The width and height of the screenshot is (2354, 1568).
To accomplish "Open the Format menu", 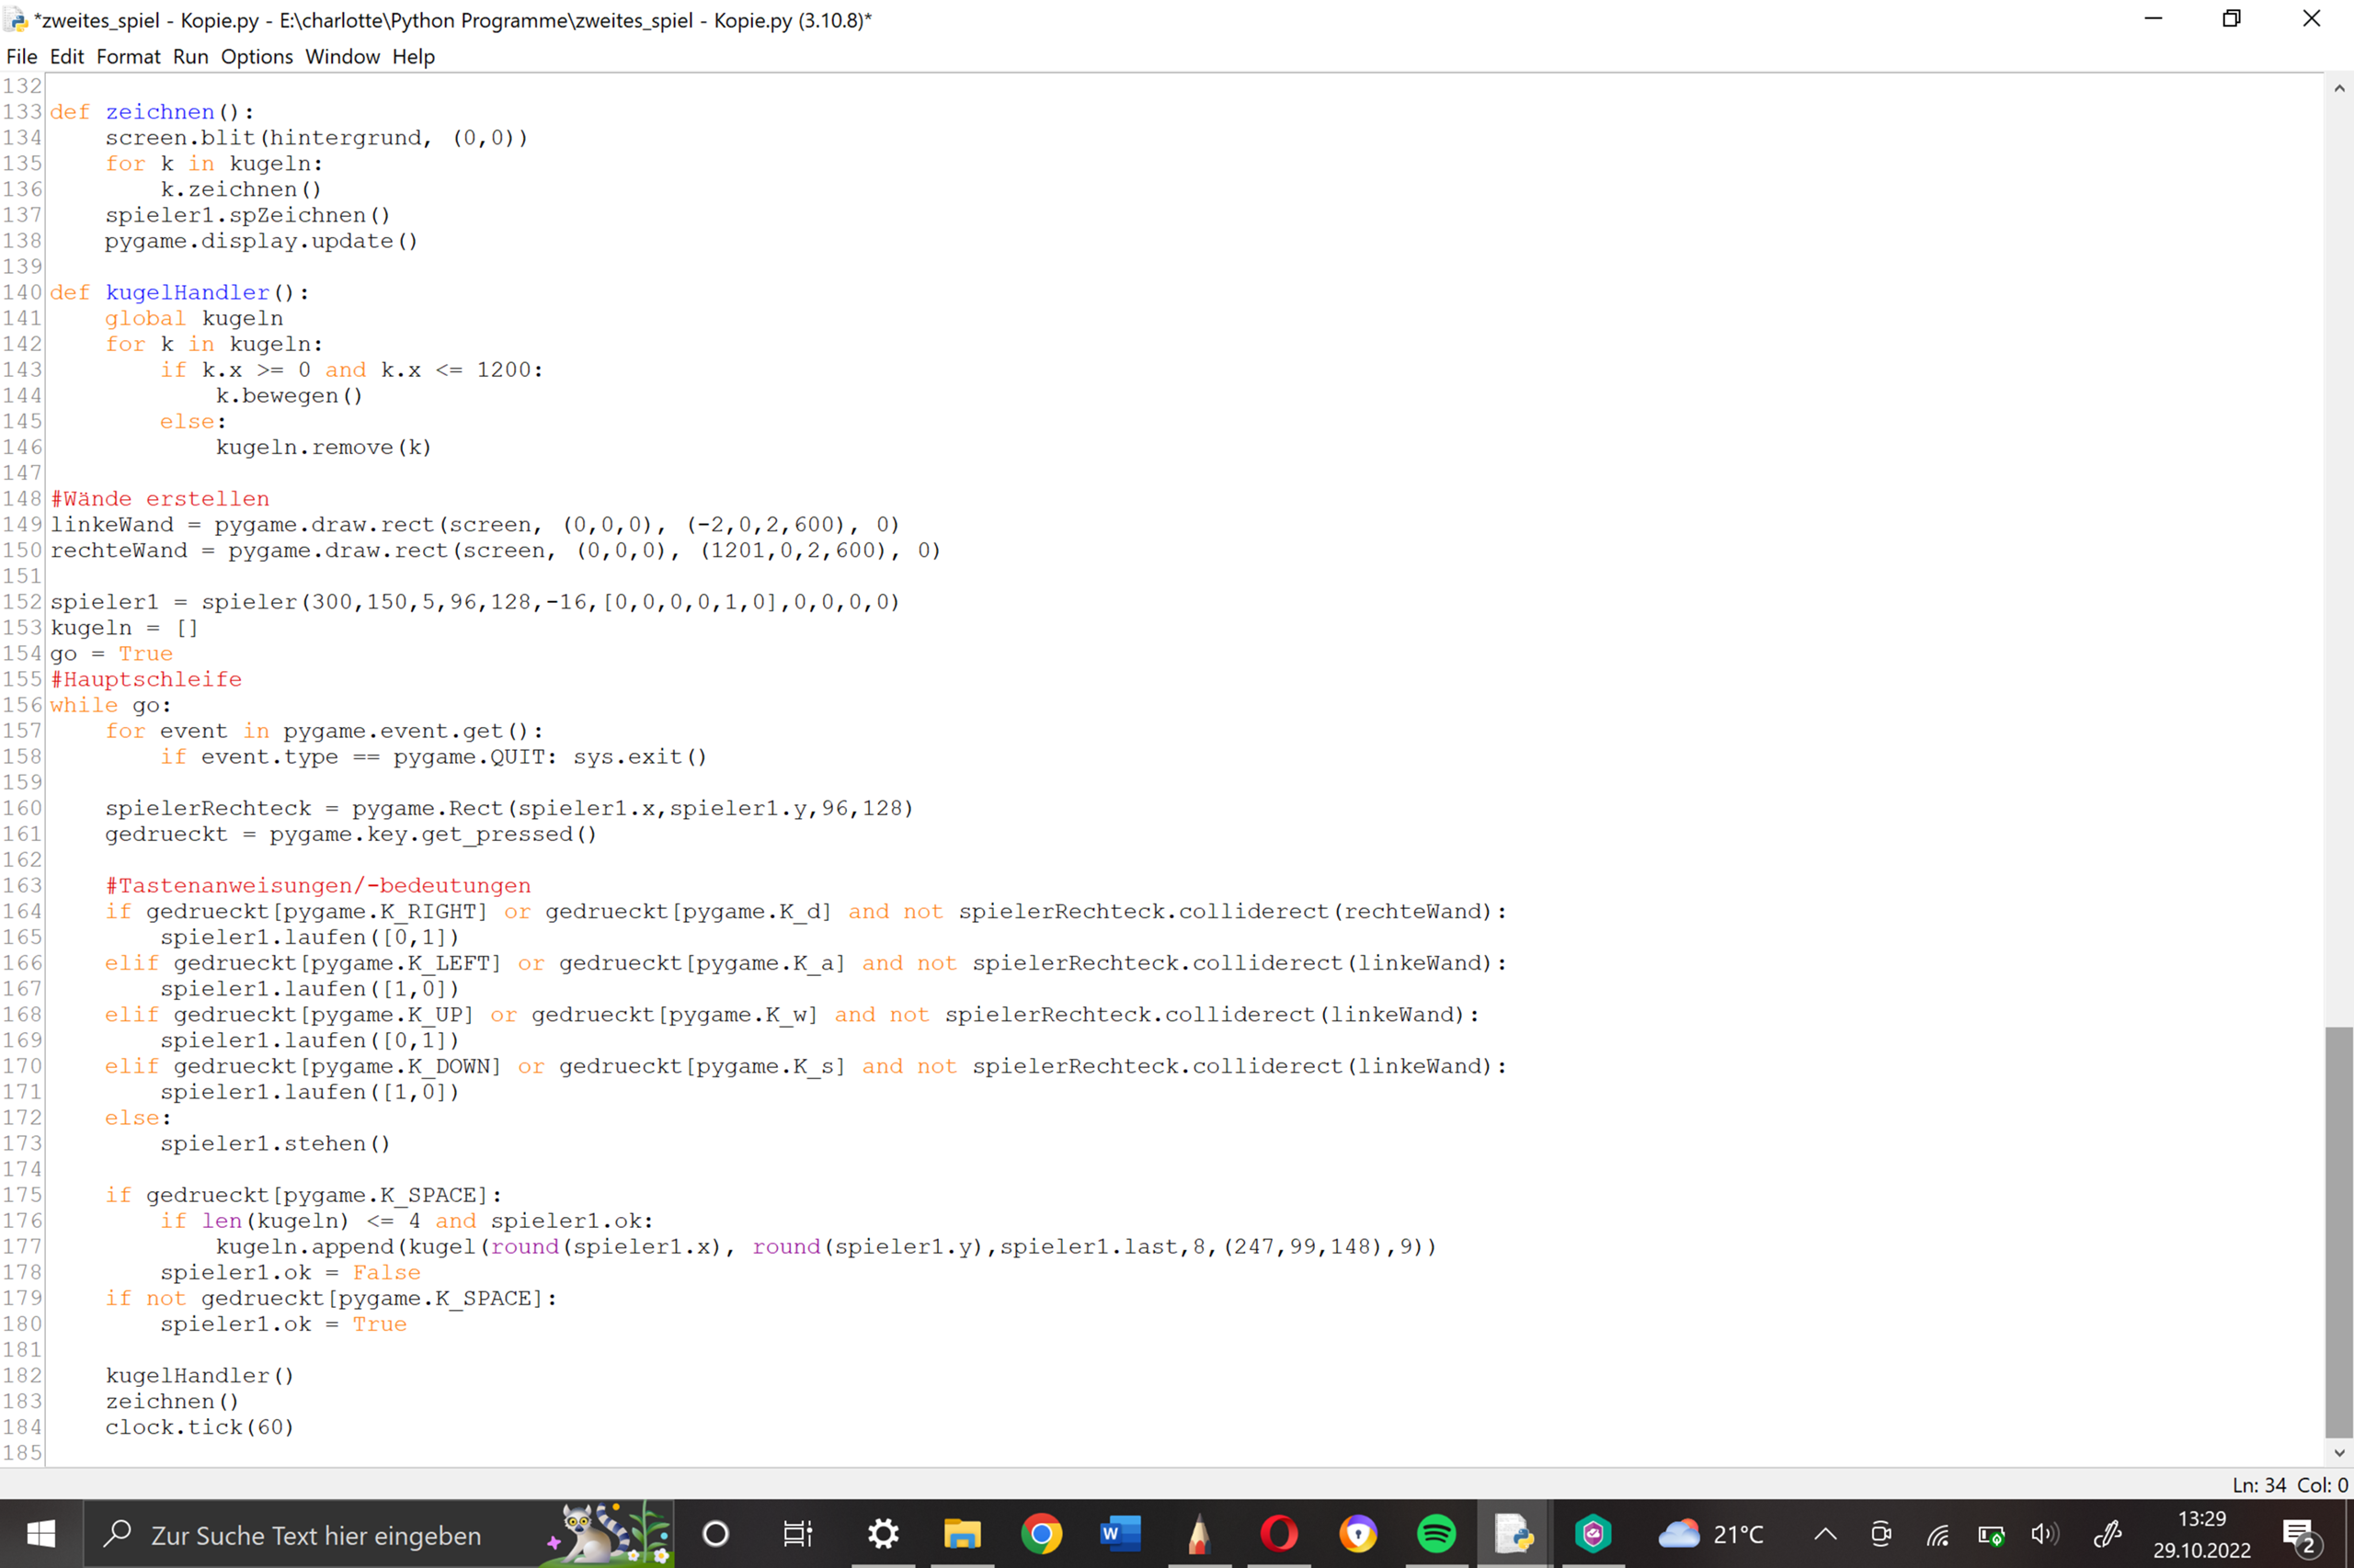I will click(x=128, y=56).
